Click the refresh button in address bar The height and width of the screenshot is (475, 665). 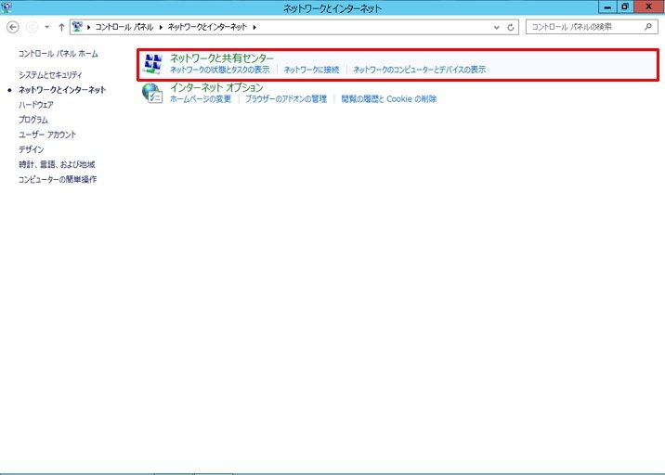(511, 28)
